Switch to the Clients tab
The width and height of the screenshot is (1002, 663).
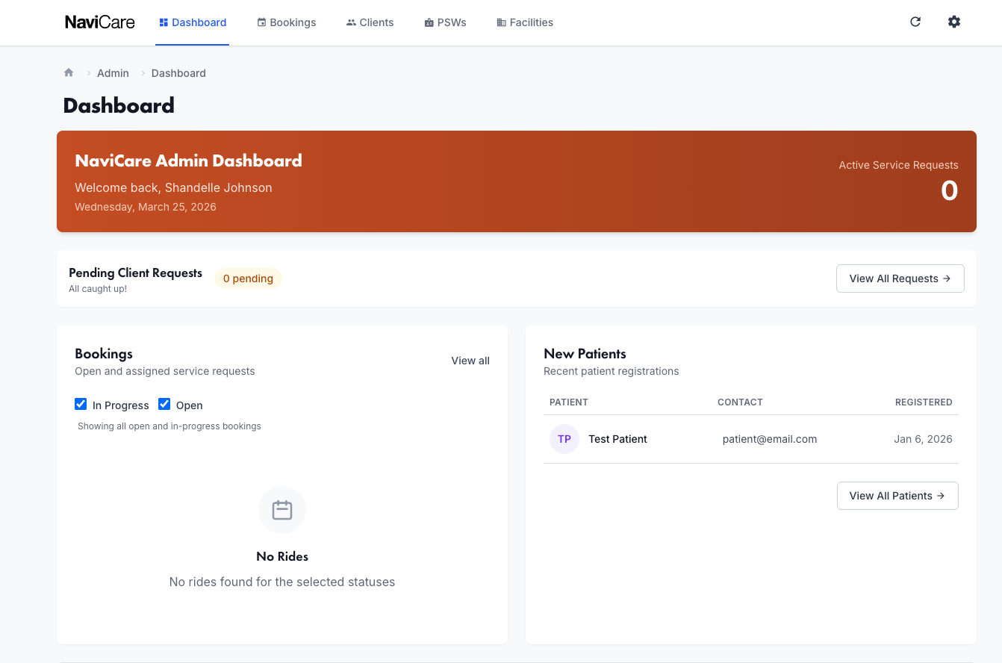pos(370,22)
